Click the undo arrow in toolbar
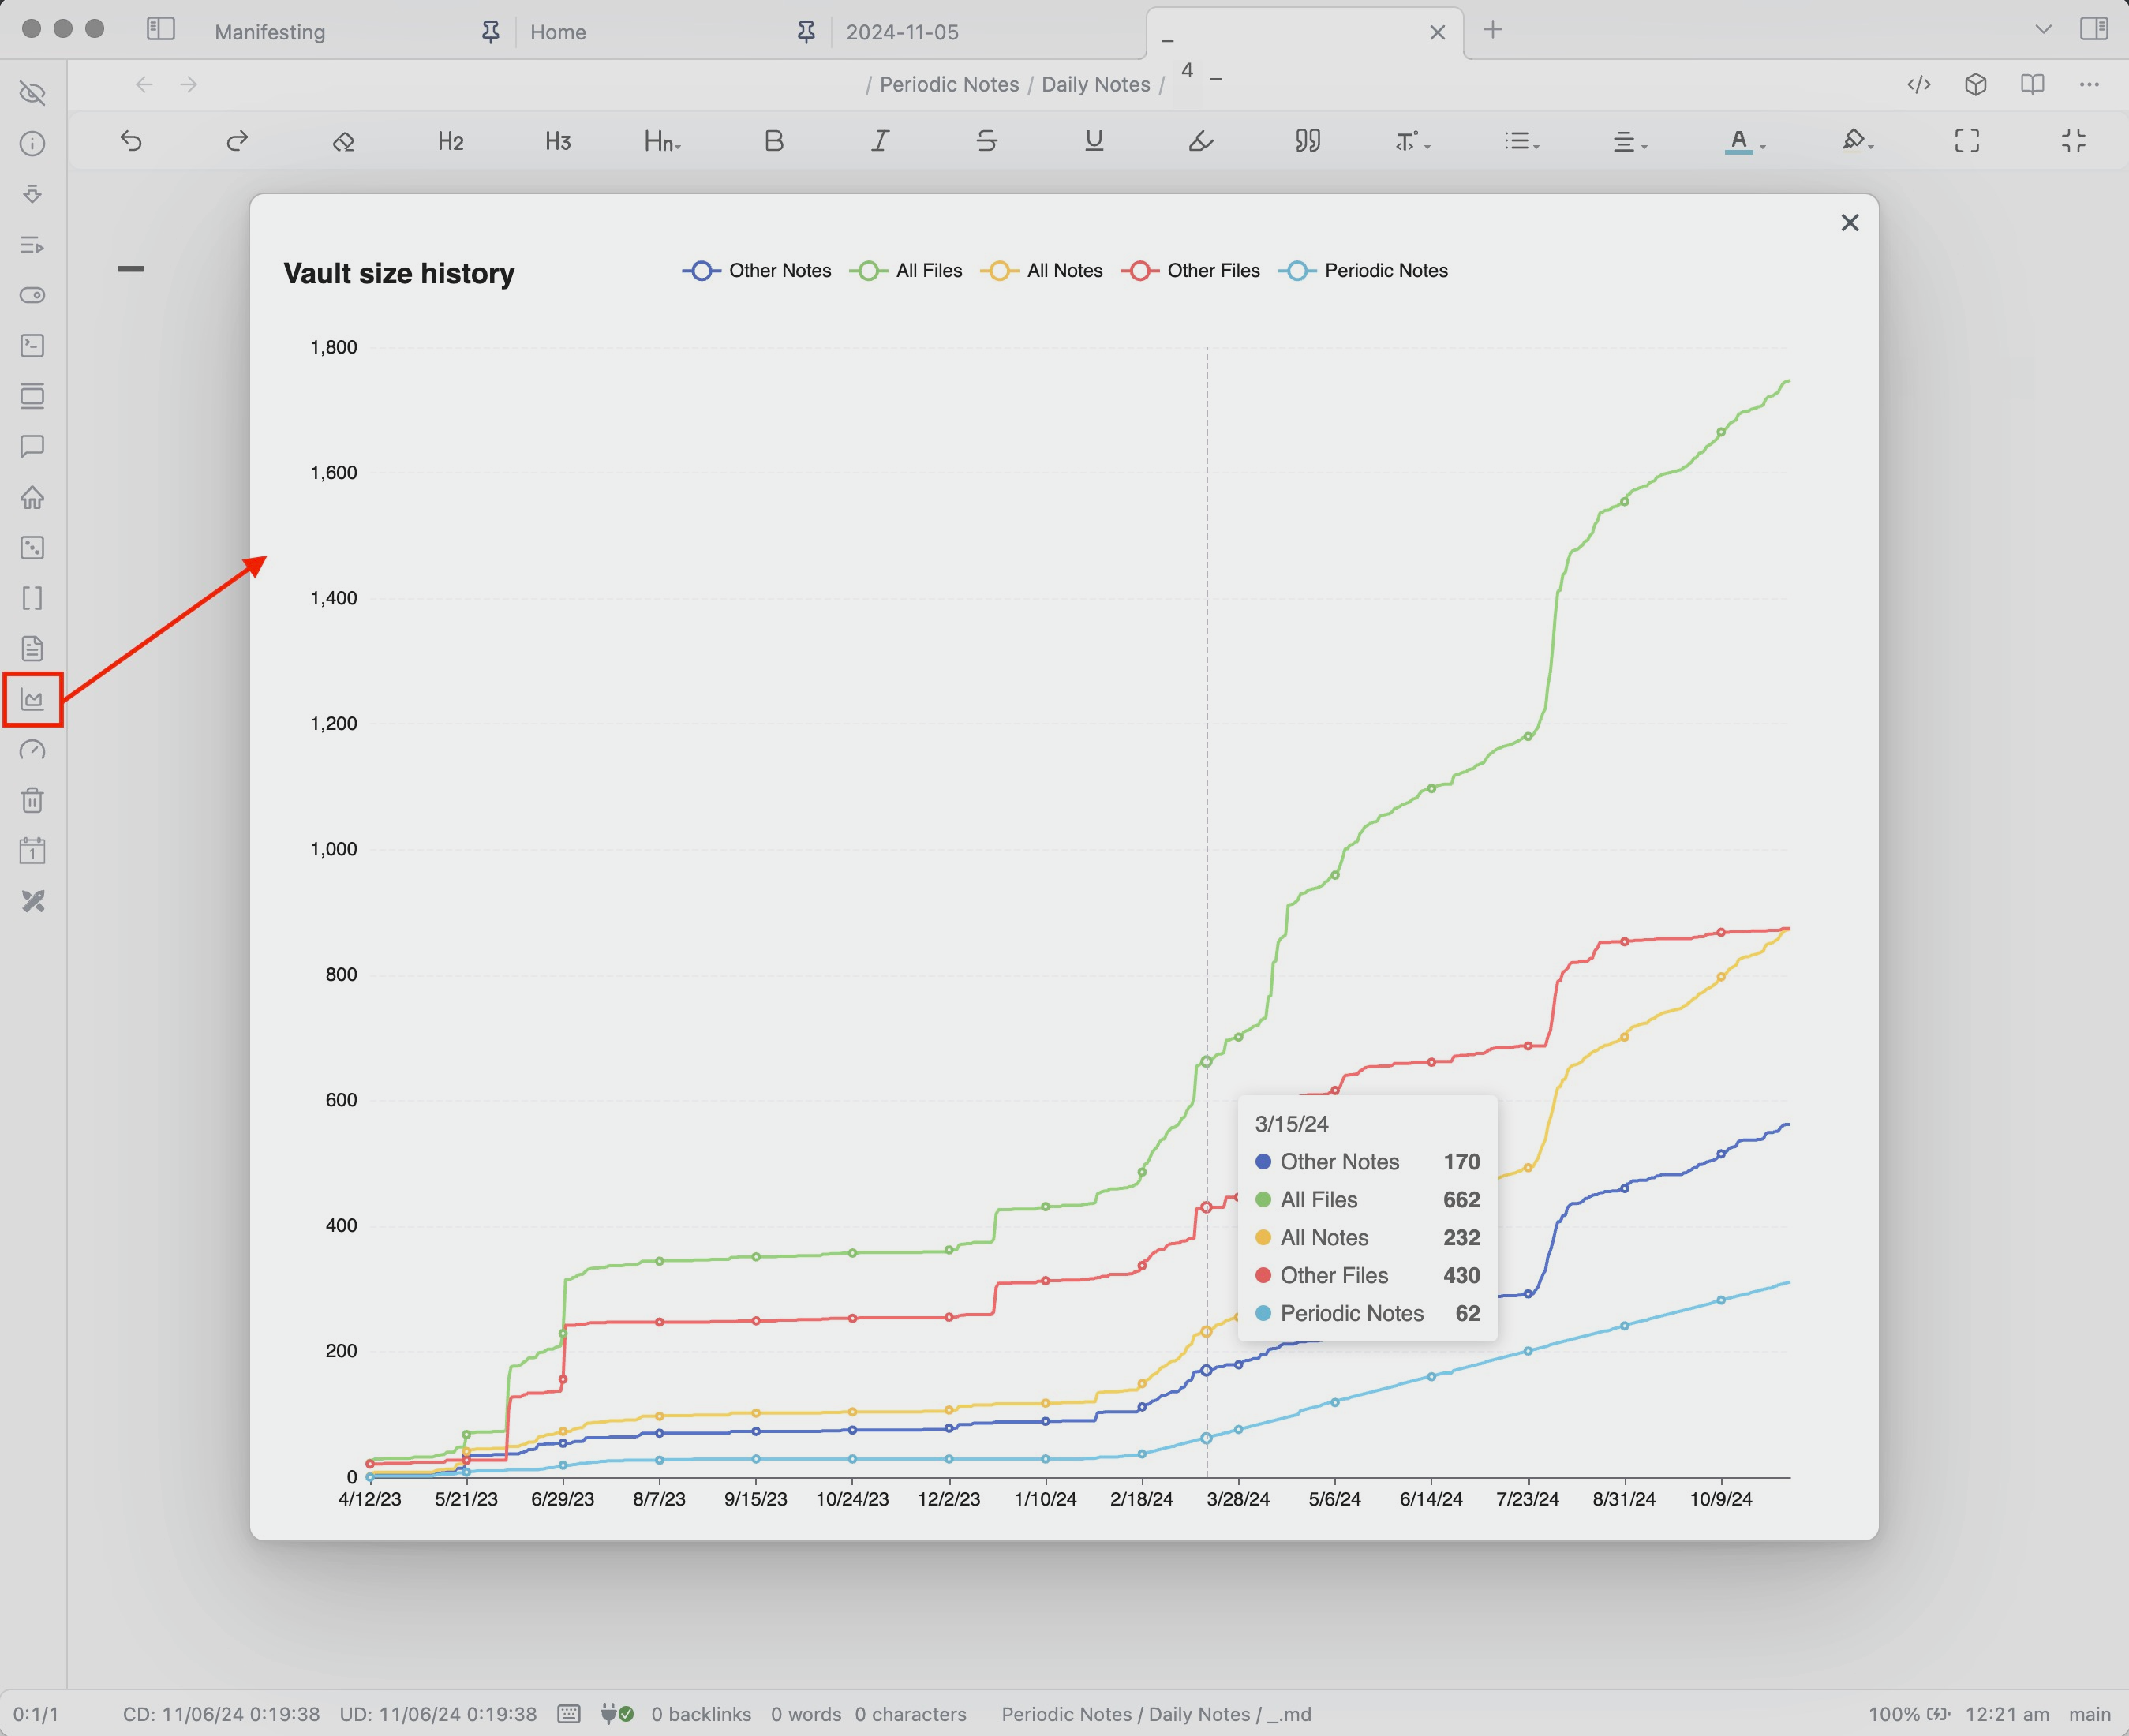 (131, 141)
